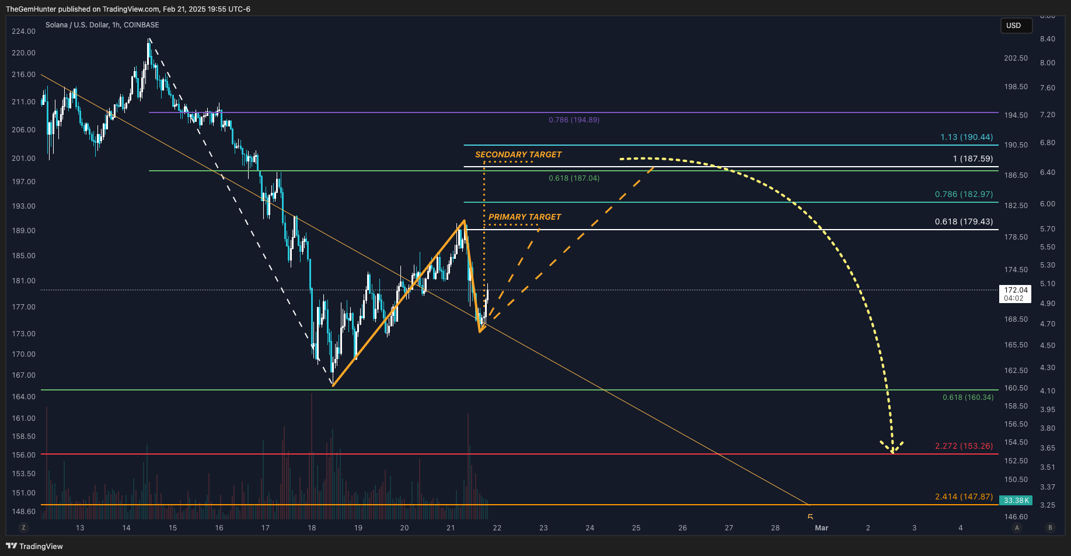Click the orange wave label 5 near Mar

pos(810,517)
